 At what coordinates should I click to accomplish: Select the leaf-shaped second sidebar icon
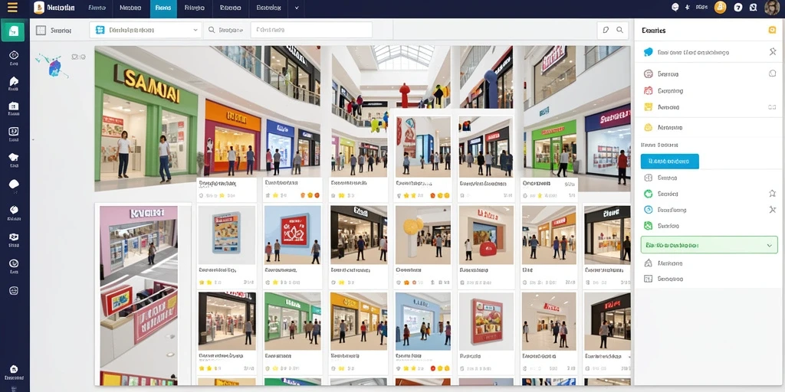point(14,81)
